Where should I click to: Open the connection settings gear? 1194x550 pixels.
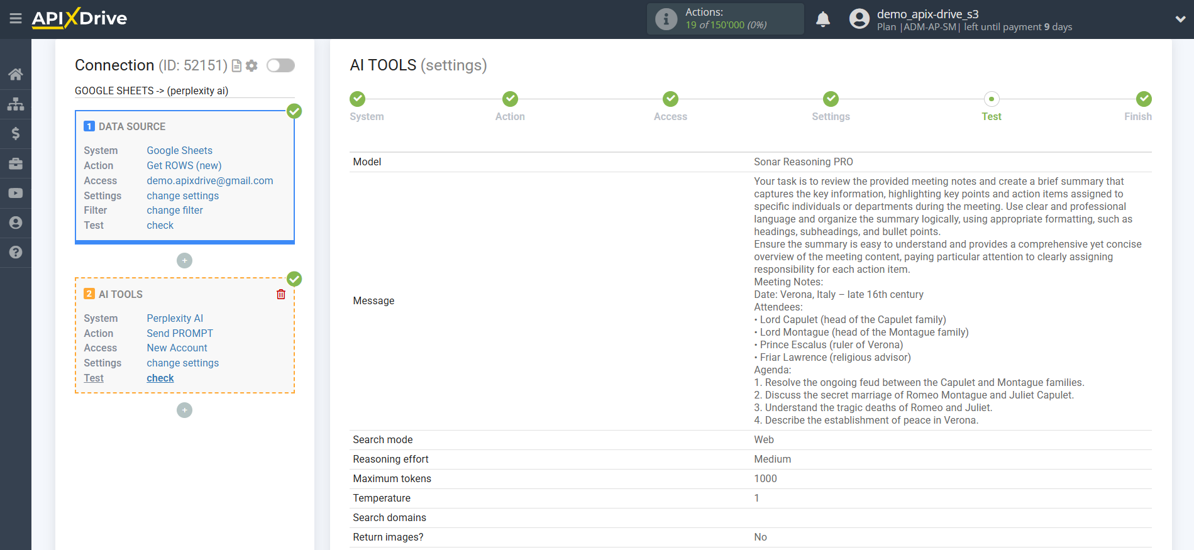pyautogui.click(x=252, y=65)
